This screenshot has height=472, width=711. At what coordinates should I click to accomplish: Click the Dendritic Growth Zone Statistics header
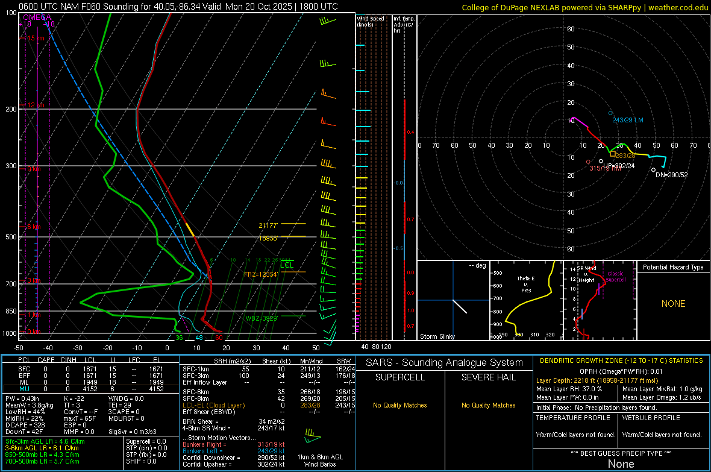(621, 360)
